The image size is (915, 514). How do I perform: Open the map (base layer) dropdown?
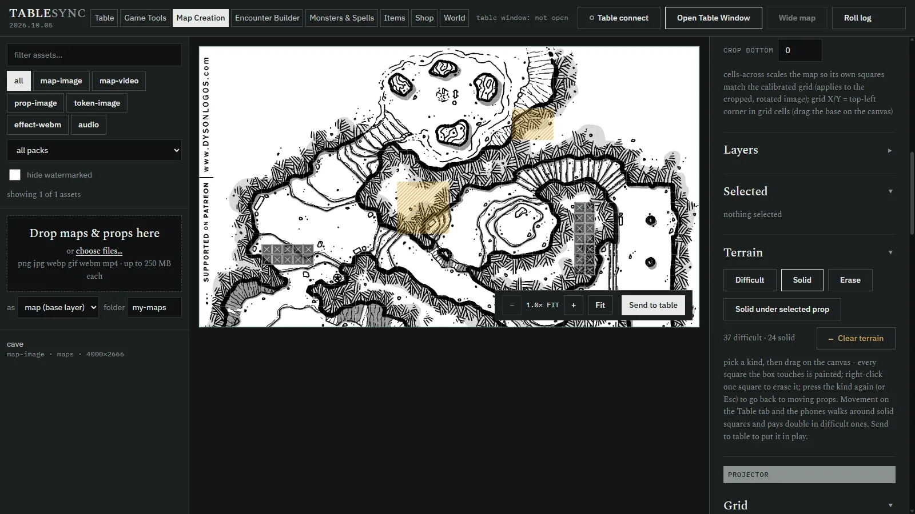click(58, 307)
